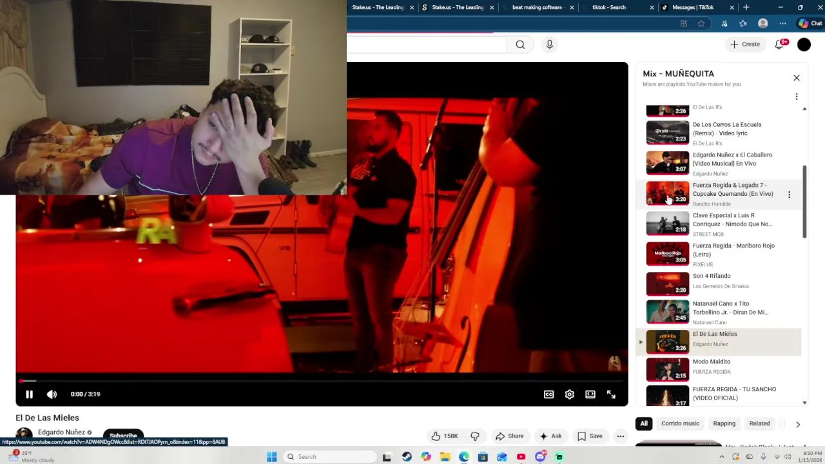
Task: Start voice search with the microphone icon
Action: pos(550,44)
